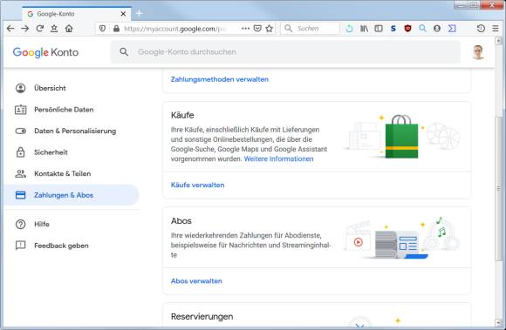The width and height of the screenshot is (506, 330).
Task: Click the green shopping bag illustration
Action: pos(401,137)
